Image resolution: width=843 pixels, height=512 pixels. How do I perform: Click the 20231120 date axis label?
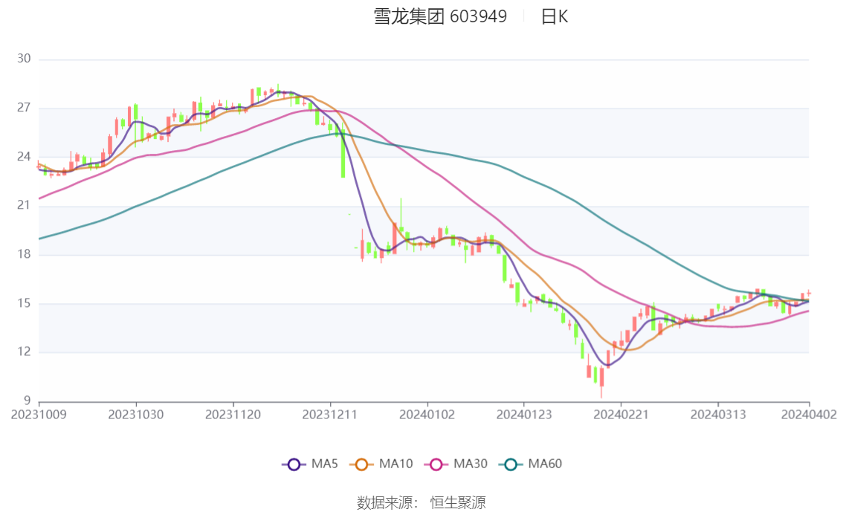[x=233, y=415]
